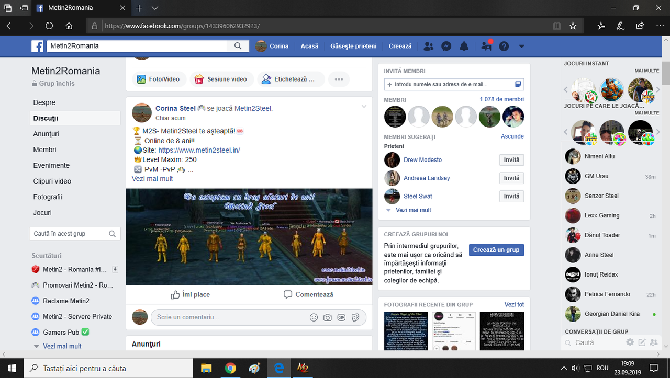
Task: Open the address book icon in invite field
Action: (x=518, y=84)
